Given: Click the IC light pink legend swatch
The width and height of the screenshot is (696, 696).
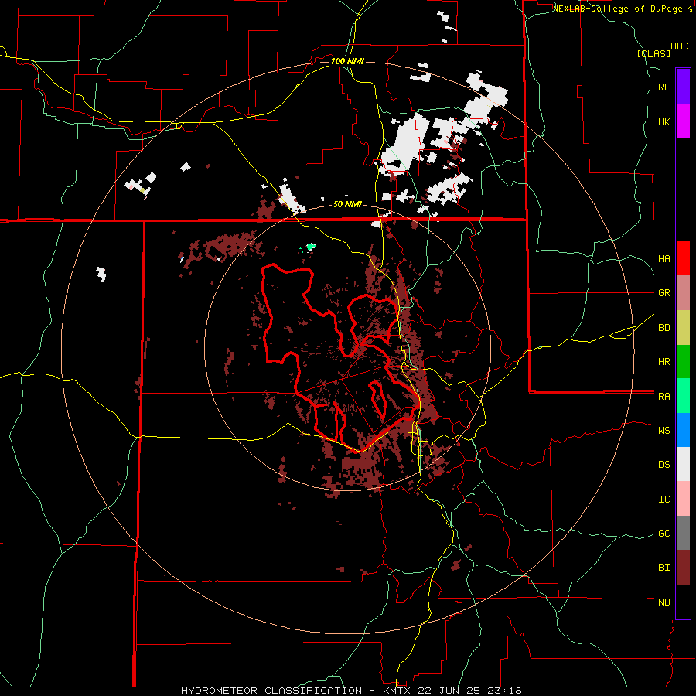Looking at the screenshot, I should click(x=683, y=499).
